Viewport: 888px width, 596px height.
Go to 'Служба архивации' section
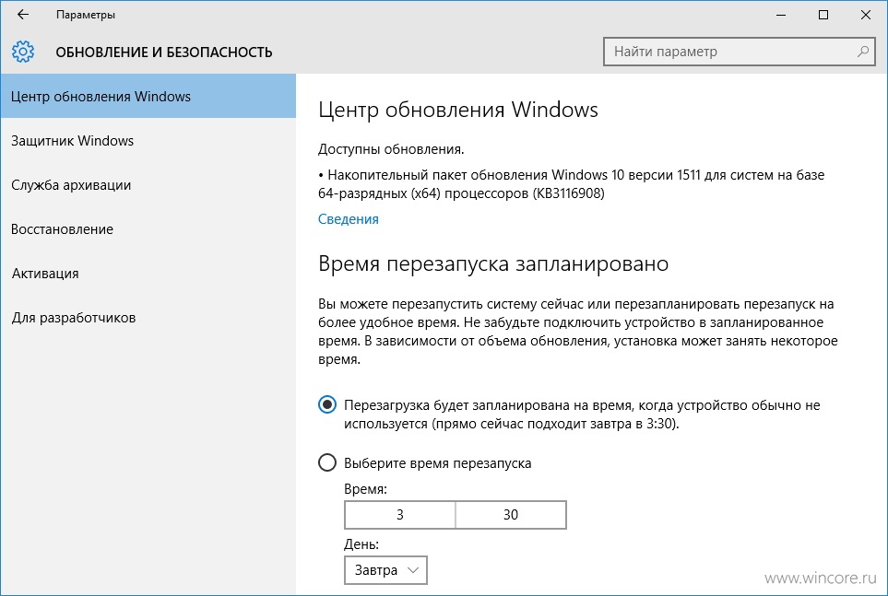click(148, 185)
